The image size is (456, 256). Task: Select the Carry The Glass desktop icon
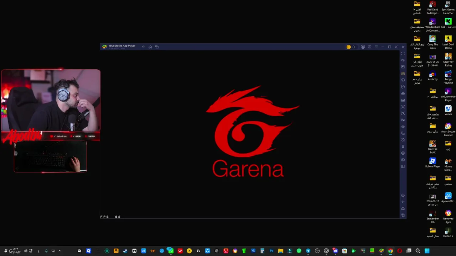coord(432,43)
